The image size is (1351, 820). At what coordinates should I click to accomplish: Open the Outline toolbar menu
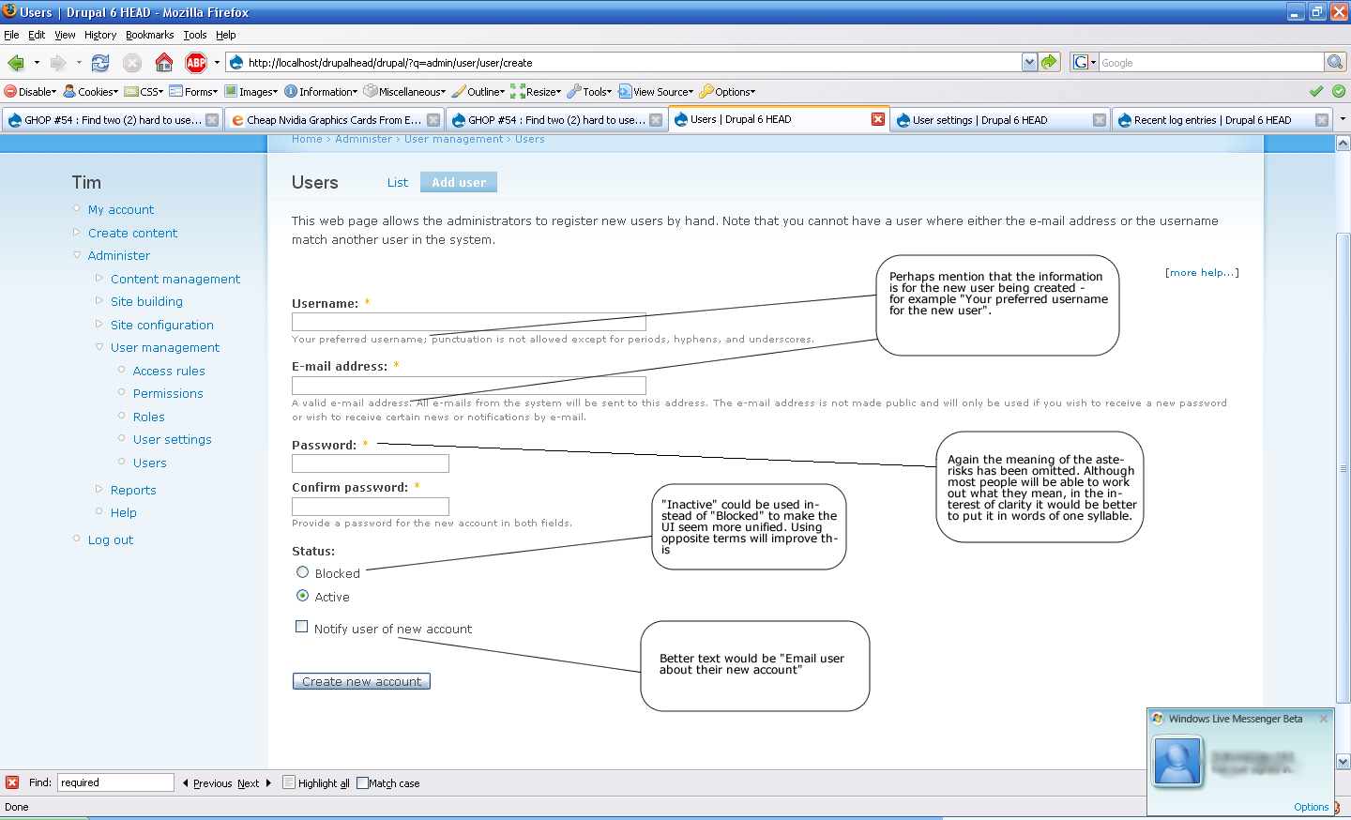pos(478,92)
